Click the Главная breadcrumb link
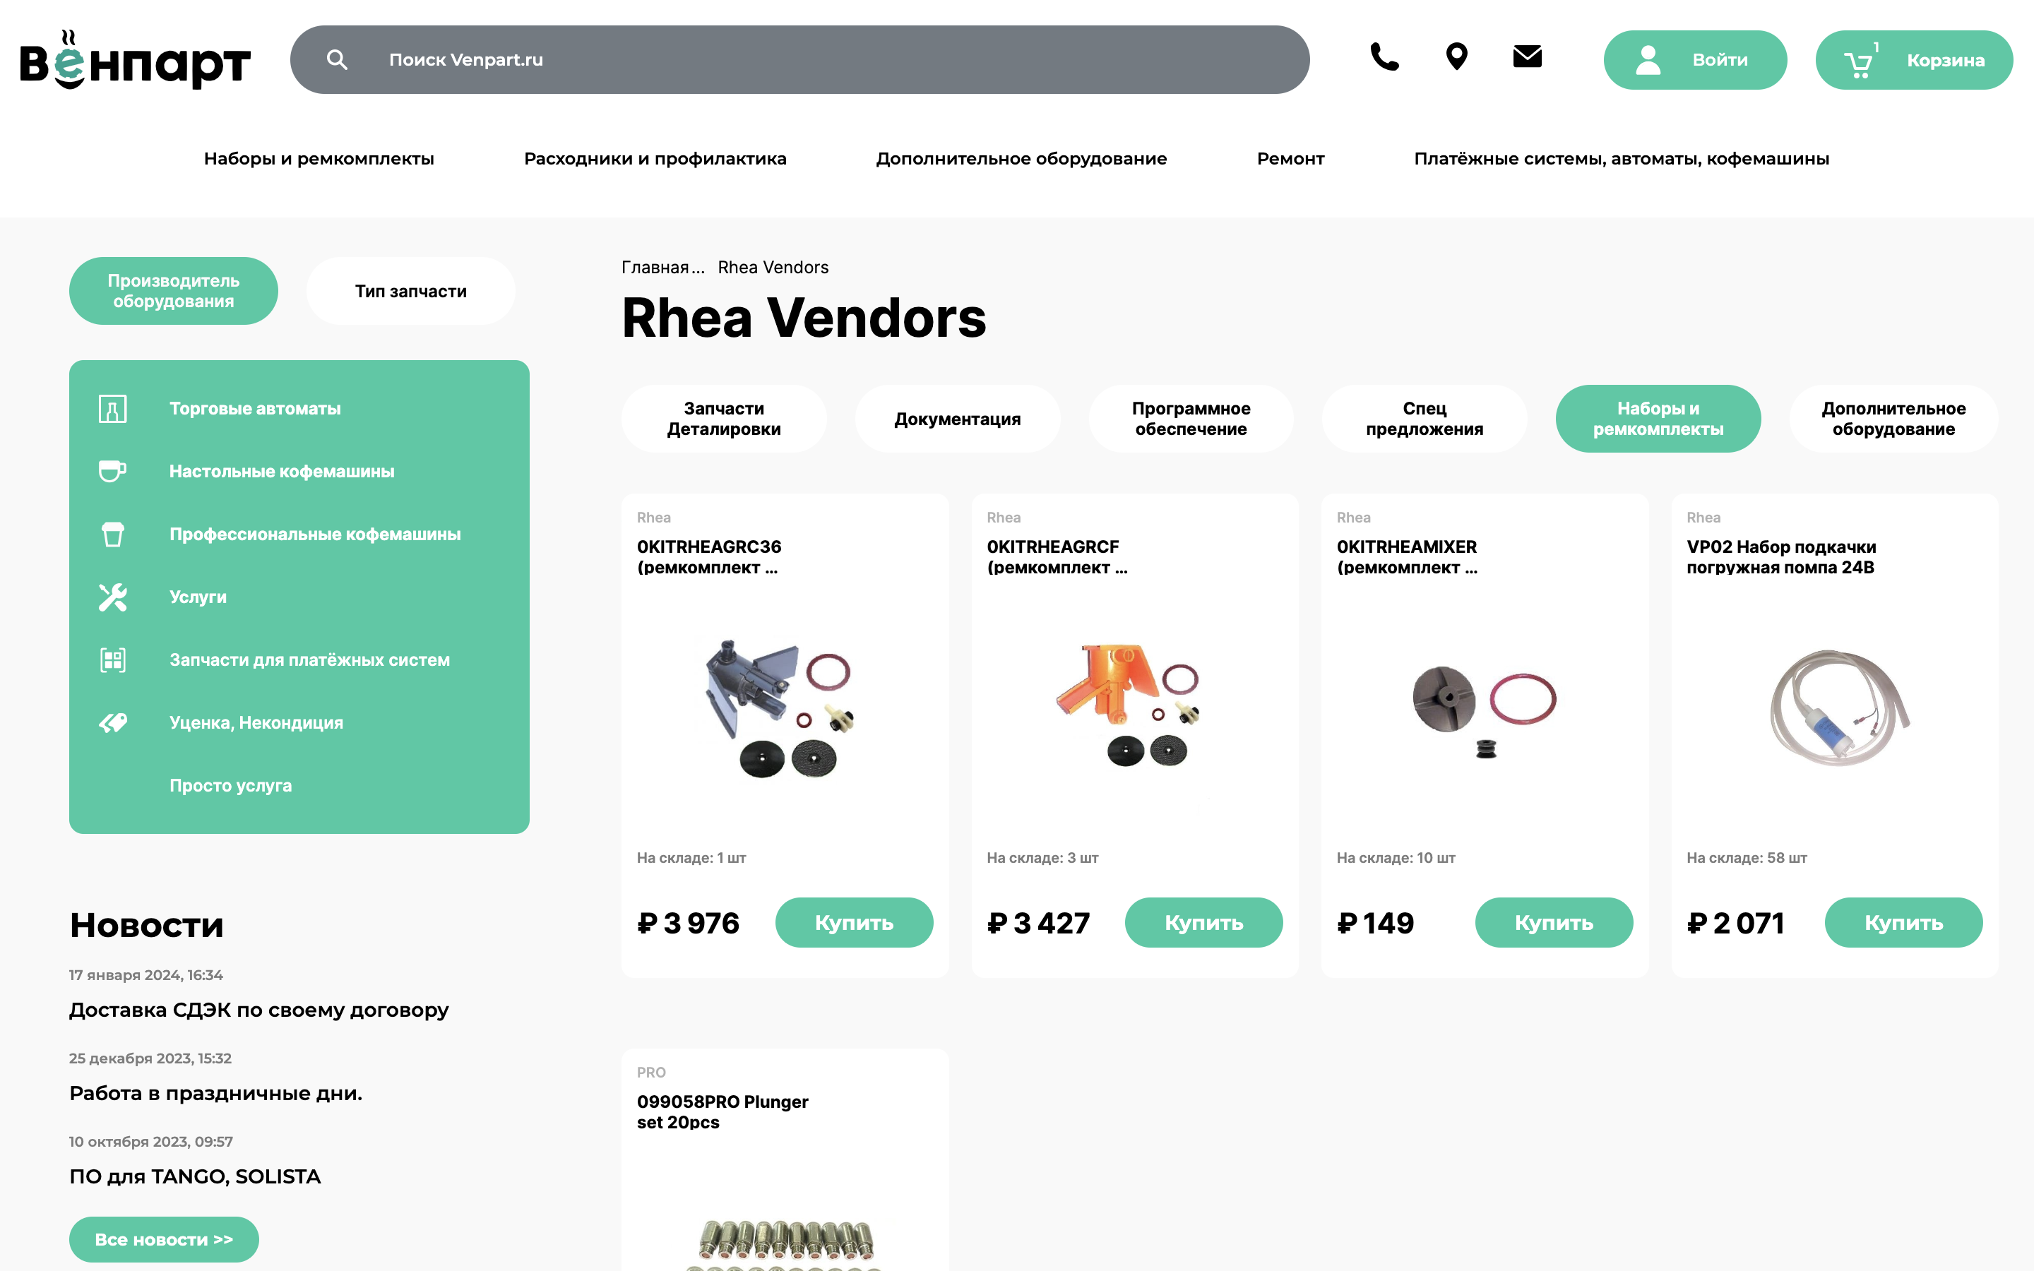The image size is (2034, 1271). click(655, 268)
